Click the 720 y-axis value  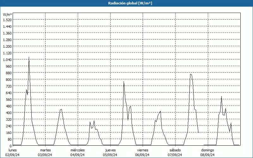pos(9,86)
